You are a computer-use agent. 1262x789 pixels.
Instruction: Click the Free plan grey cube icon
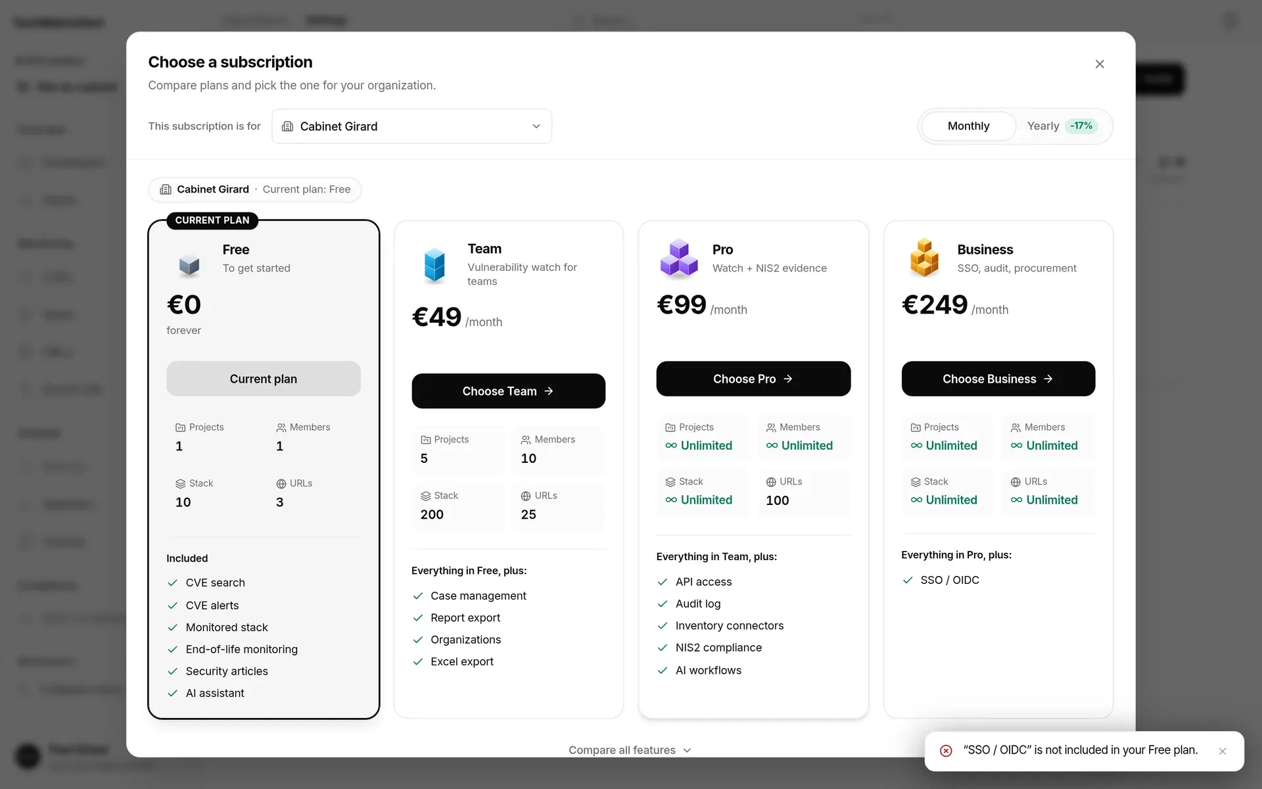tap(189, 265)
